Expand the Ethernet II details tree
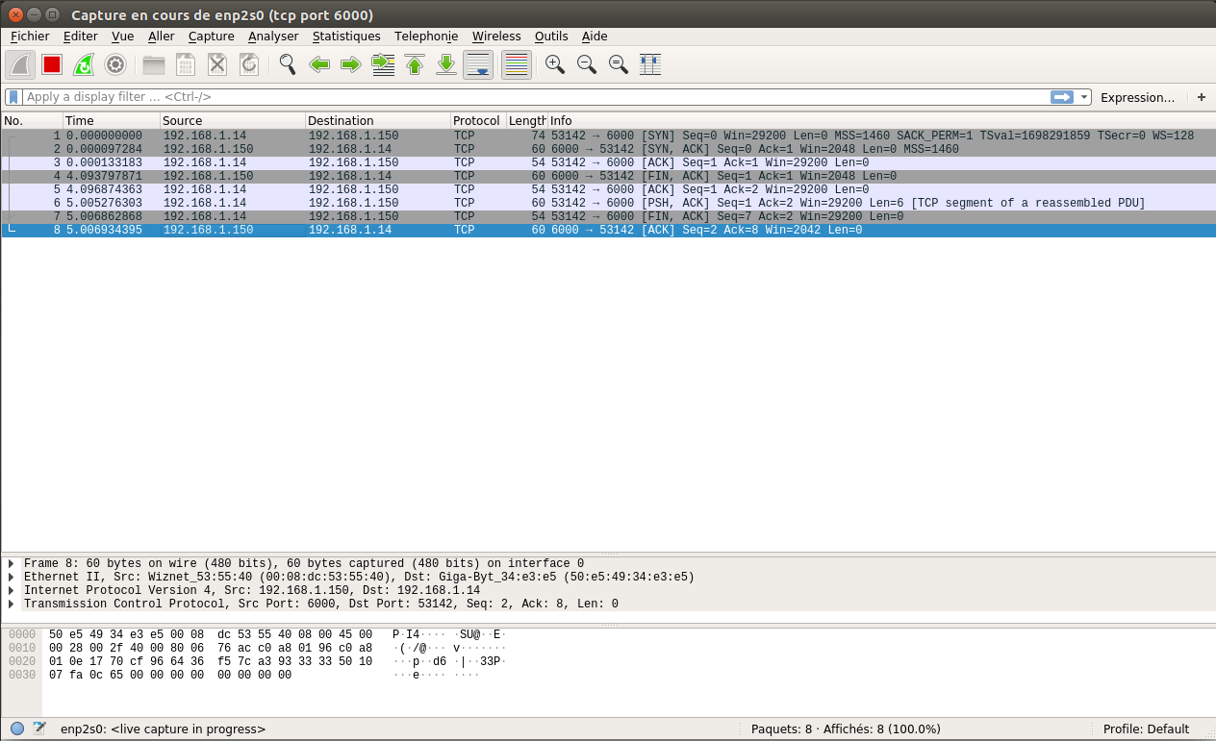Viewport: 1216px width, 741px height. 12,577
